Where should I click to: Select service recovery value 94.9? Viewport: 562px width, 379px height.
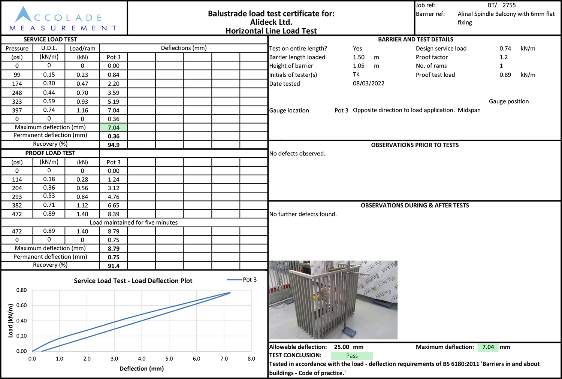(x=114, y=145)
